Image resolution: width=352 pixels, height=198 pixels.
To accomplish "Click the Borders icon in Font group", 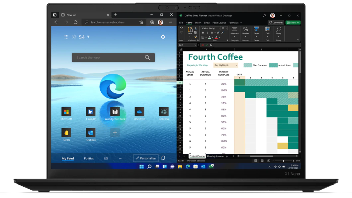I will (203, 38).
